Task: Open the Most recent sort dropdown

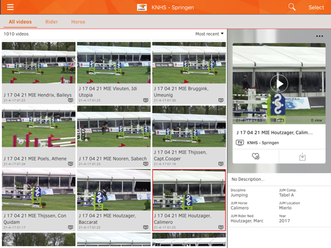Action: click(209, 34)
